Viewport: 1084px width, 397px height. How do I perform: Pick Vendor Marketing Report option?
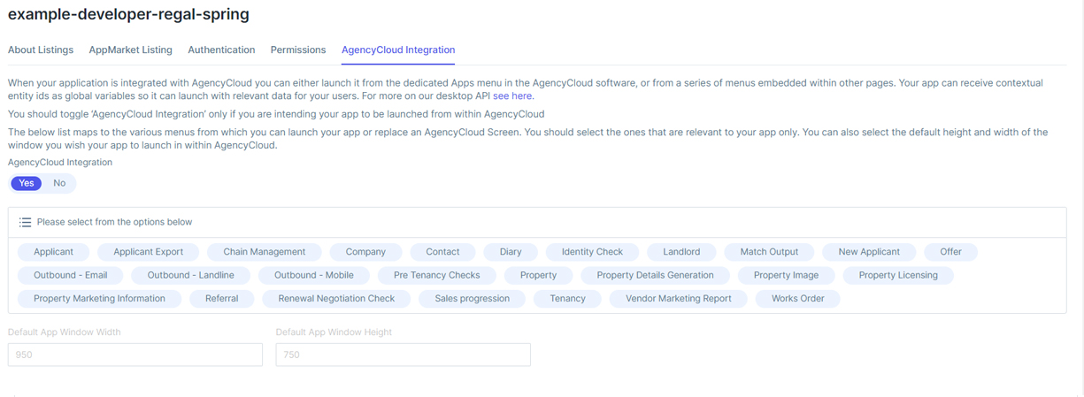pyautogui.click(x=679, y=299)
